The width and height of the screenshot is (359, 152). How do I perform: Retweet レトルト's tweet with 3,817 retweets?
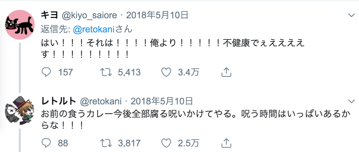107,143
